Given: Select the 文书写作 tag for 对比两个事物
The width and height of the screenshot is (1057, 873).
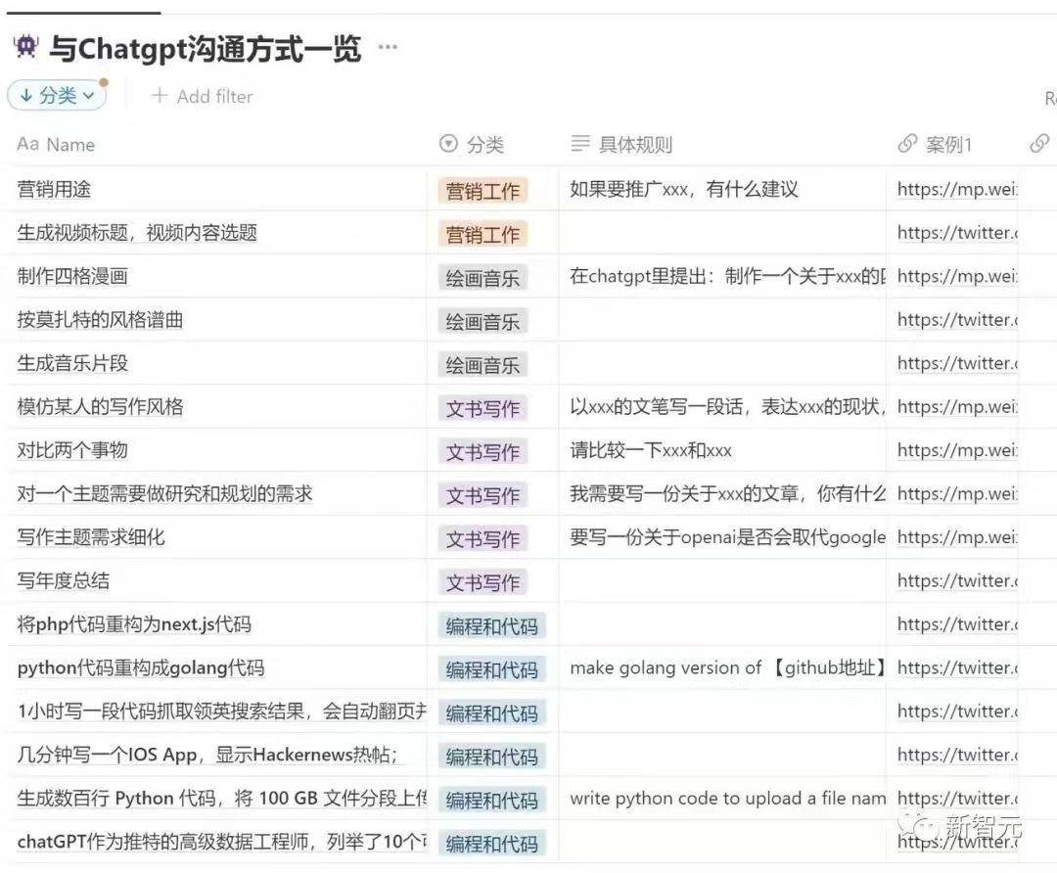Looking at the screenshot, I should [483, 452].
